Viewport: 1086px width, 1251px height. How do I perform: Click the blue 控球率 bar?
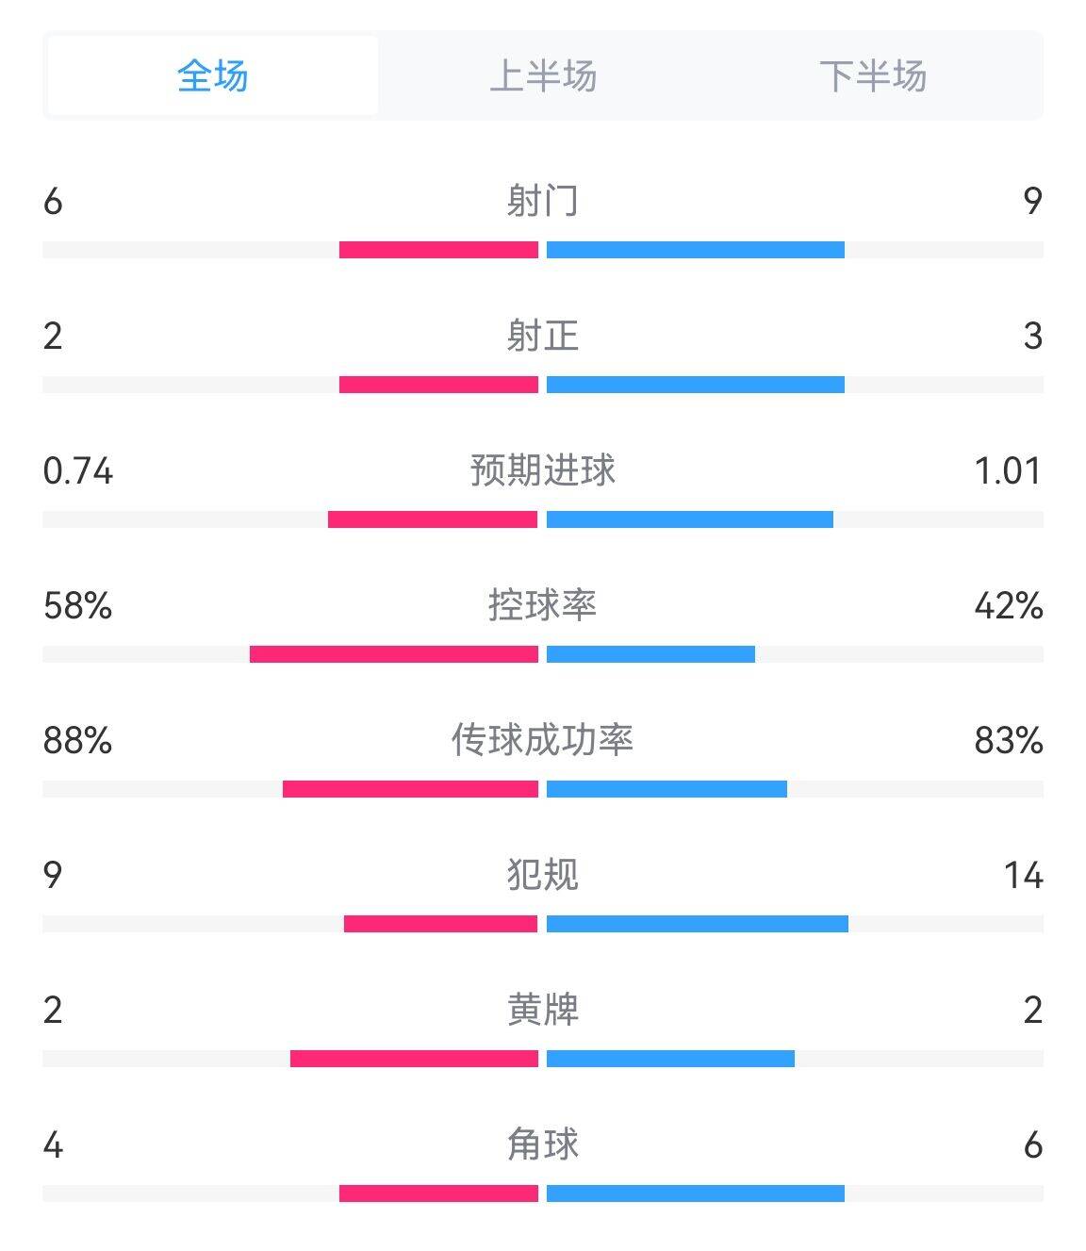(650, 654)
